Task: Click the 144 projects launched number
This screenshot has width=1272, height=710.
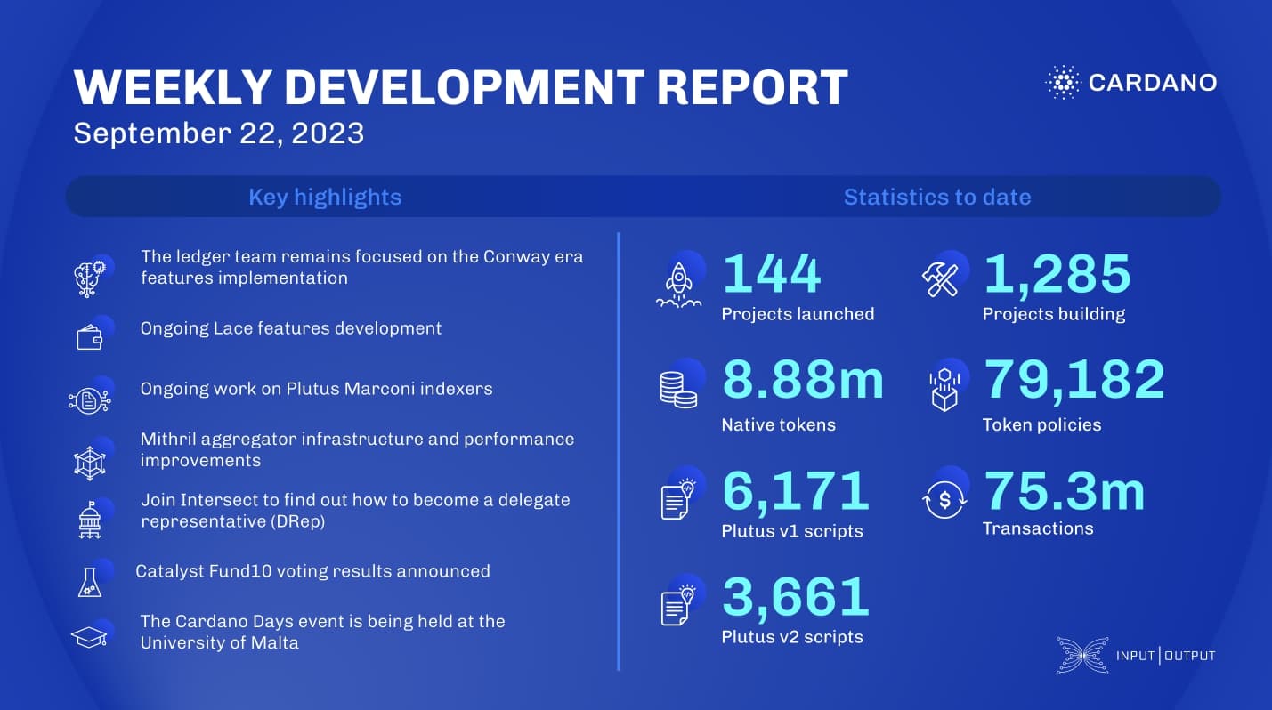Action: coord(771,274)
